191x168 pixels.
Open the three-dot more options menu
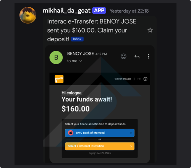point(148,57)
